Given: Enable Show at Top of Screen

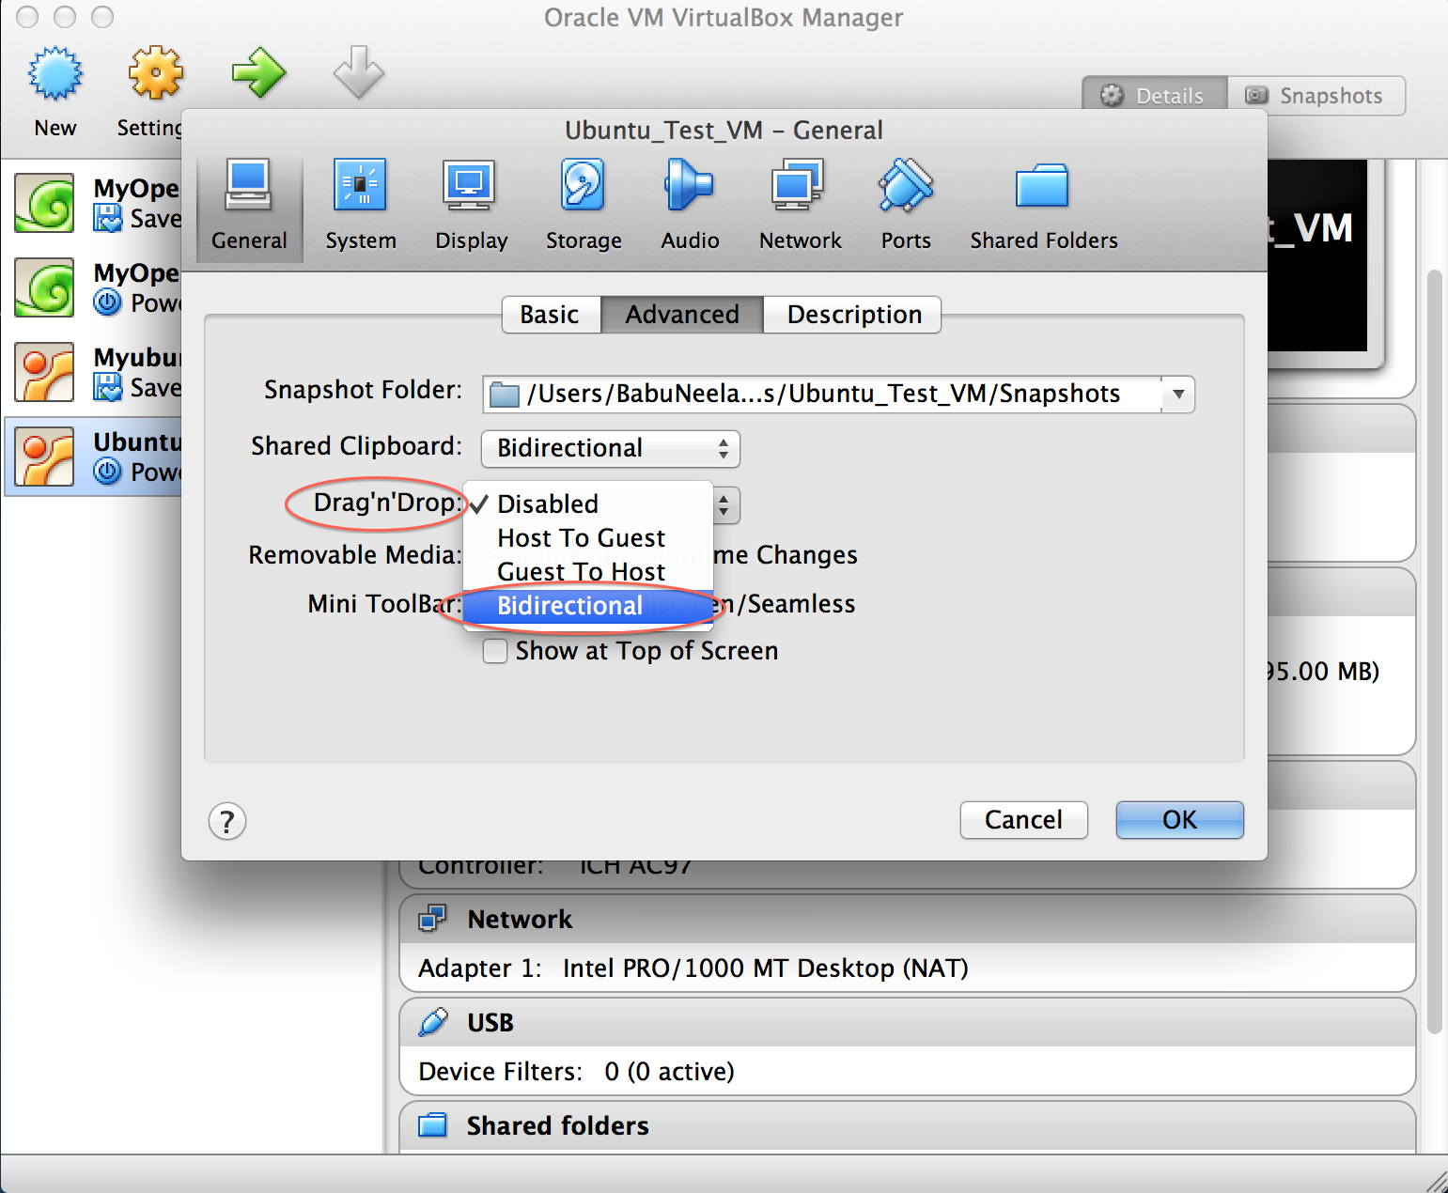Looking at the screenshot, I should tap(495, 650).
